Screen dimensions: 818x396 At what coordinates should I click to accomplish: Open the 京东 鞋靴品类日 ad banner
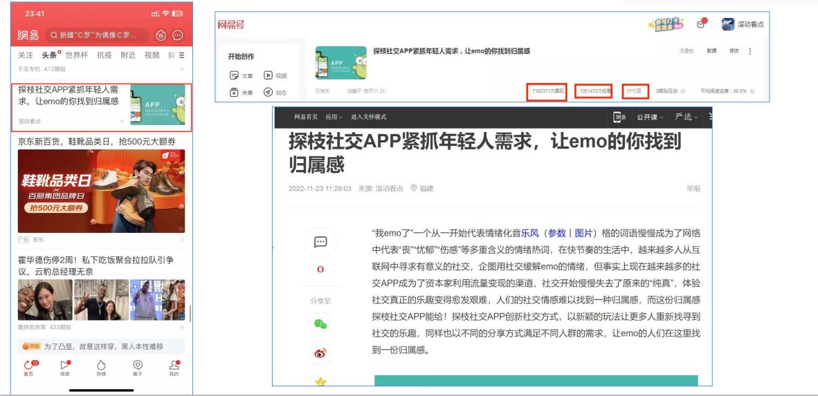point(101,191)
